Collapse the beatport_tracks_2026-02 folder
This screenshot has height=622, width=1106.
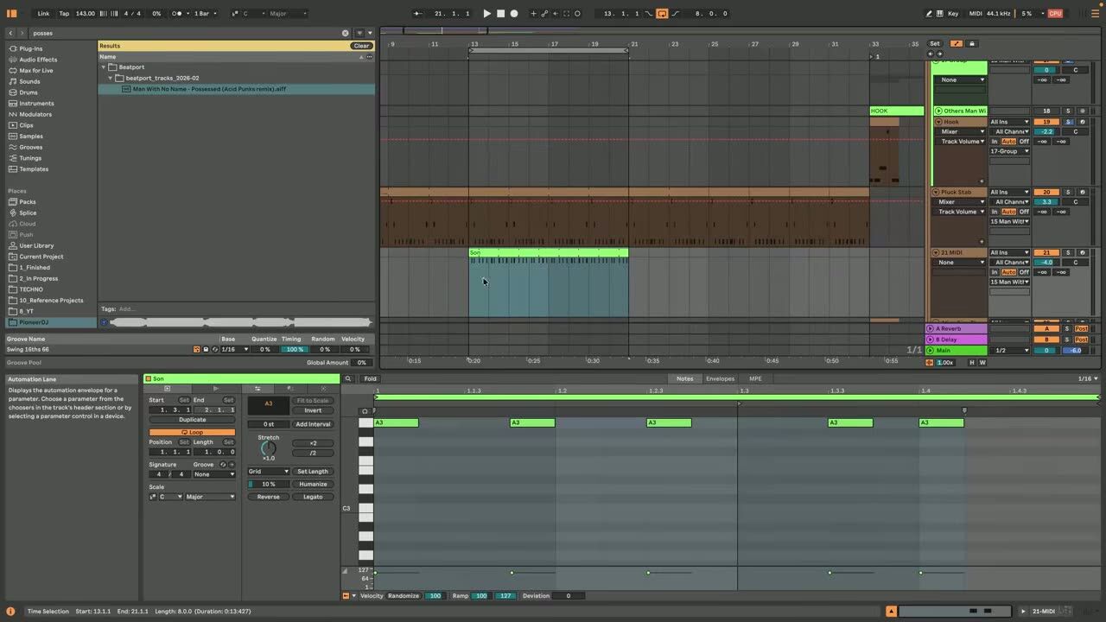(110, 78)
